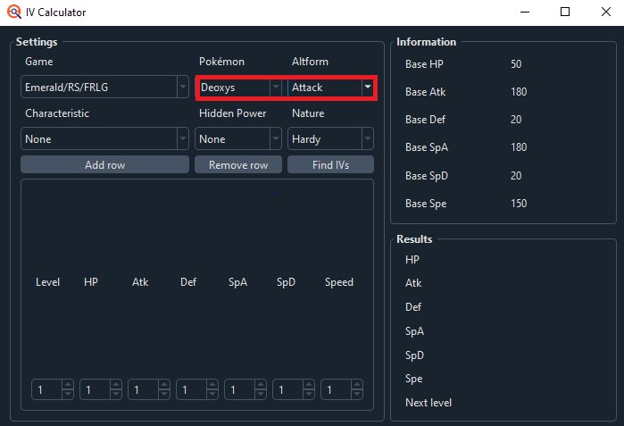Viewport: 624px width, 426px height.
Task: Expand the Characteristic dropdown set to None
Action: click(x=104, y=138)
